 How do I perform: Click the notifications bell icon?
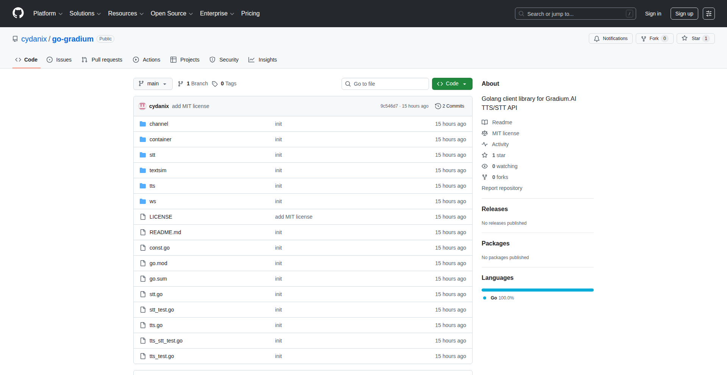pos(596,39)
